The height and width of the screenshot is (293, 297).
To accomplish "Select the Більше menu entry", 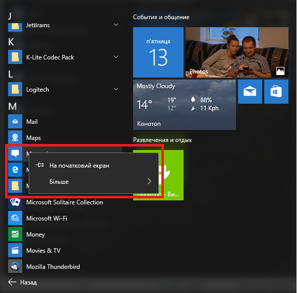I will [x=94, y=182].
